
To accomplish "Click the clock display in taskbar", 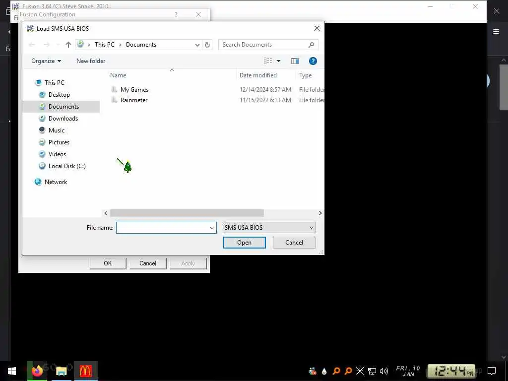I will tap(451, 371).
